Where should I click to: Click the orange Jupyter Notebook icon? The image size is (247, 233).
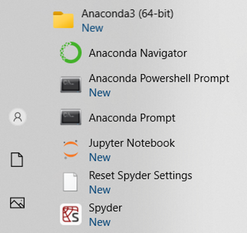[70, 149]
